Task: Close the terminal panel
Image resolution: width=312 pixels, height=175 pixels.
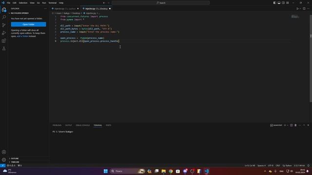Action: [x=308, y=125]
